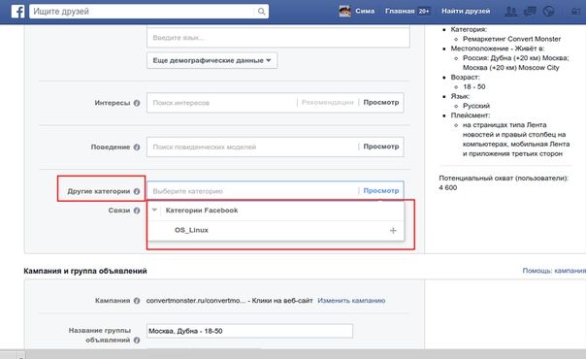Click the potential reach value 4 600
The width and height of the screenshot is (586, 359).
click(x=447, y=187)
